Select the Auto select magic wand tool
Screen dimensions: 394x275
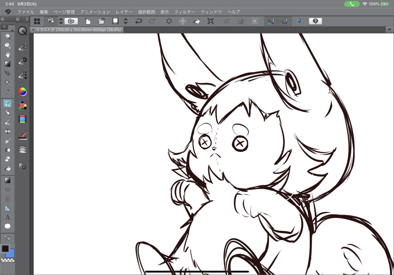(x=7, y=82)
